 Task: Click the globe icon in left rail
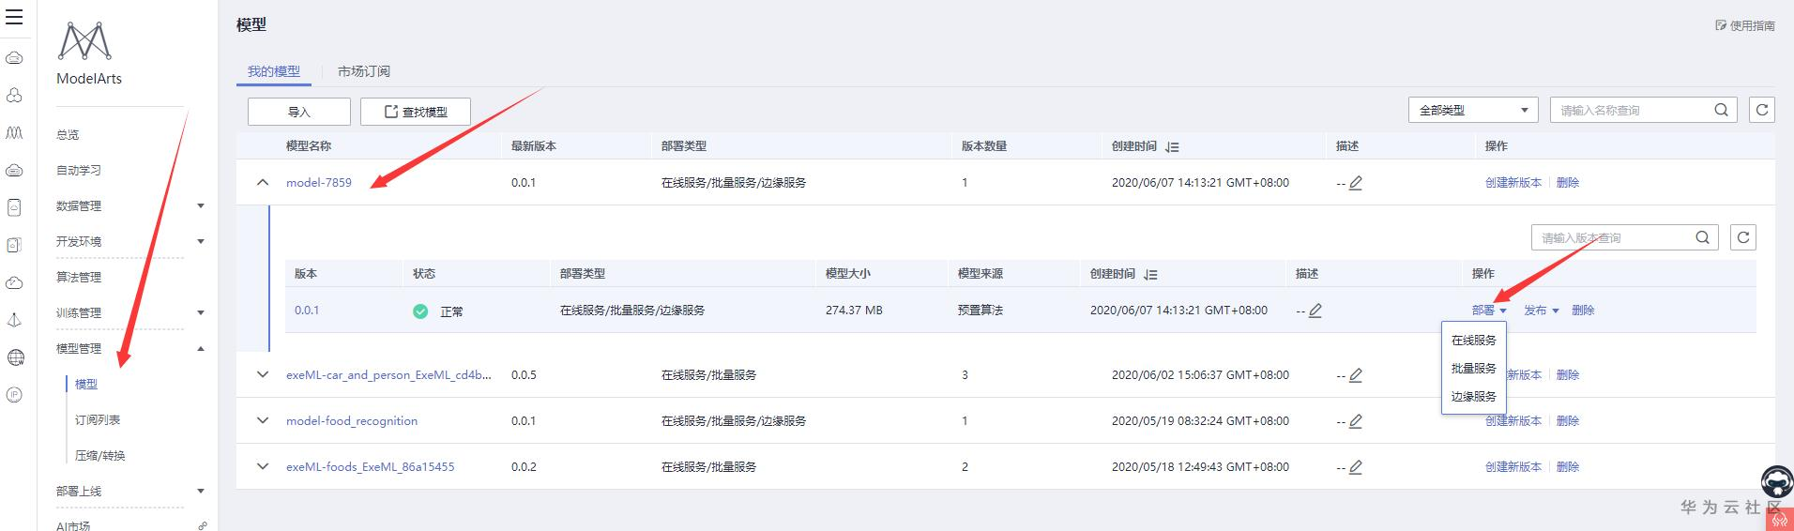pos(15,357)
